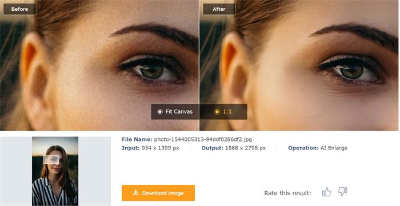Screen dimensions: 400x206
Task: Click the Before label badge
Action: point(19,9)
